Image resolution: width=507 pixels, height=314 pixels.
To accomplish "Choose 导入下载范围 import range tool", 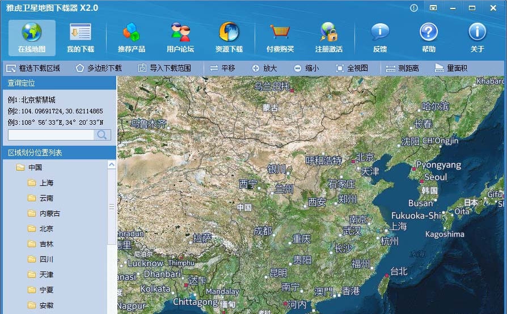I will (164, 68).
